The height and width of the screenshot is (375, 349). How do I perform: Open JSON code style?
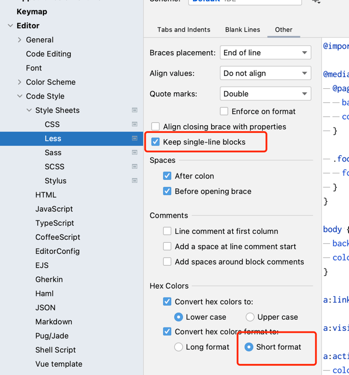pos(45,307)
